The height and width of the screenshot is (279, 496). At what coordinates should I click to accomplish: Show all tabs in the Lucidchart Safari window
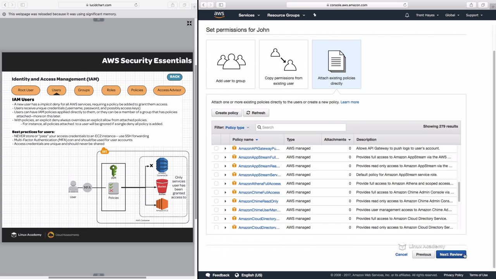click(184, 5)
